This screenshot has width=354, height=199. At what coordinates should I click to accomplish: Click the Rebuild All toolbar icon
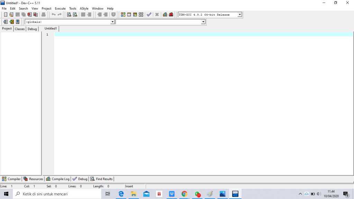pos(141,15)
